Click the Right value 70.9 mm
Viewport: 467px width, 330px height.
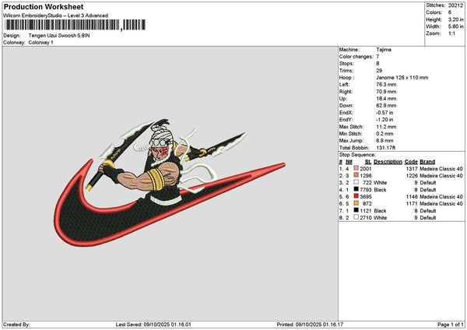click(x=386, y=92)
